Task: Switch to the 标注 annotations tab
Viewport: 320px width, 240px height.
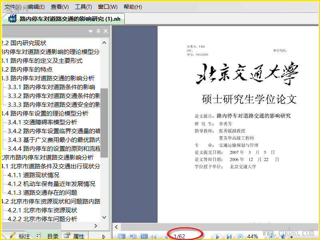Action: (19, 236)
